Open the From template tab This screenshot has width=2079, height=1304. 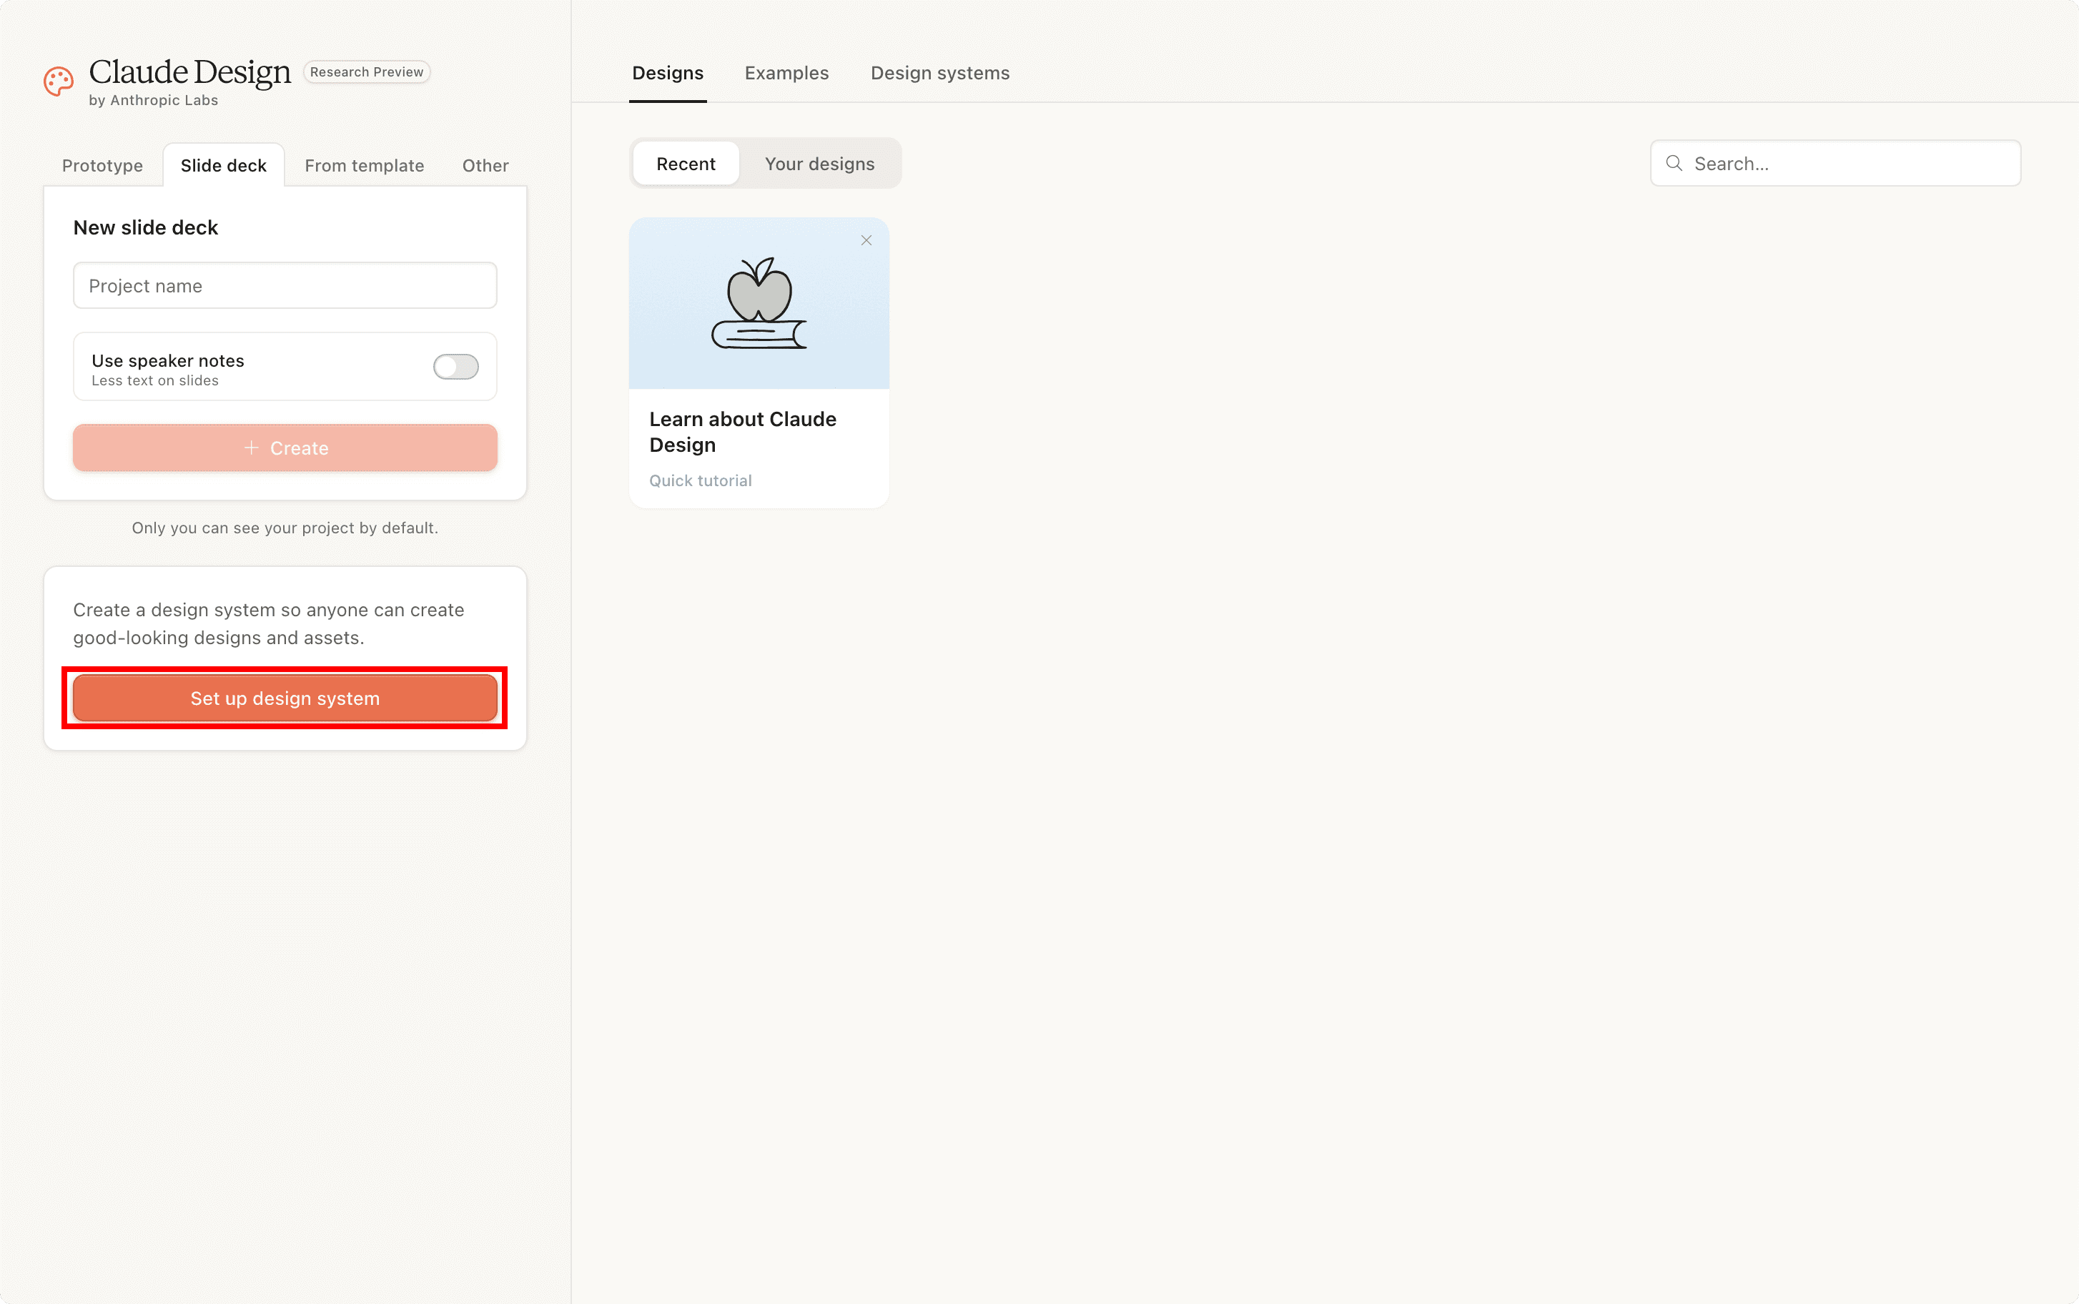[364, 166]
